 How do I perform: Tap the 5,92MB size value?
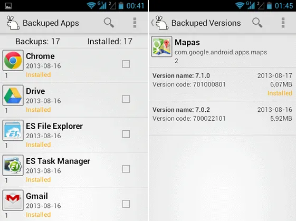click(x=281, y=118)
